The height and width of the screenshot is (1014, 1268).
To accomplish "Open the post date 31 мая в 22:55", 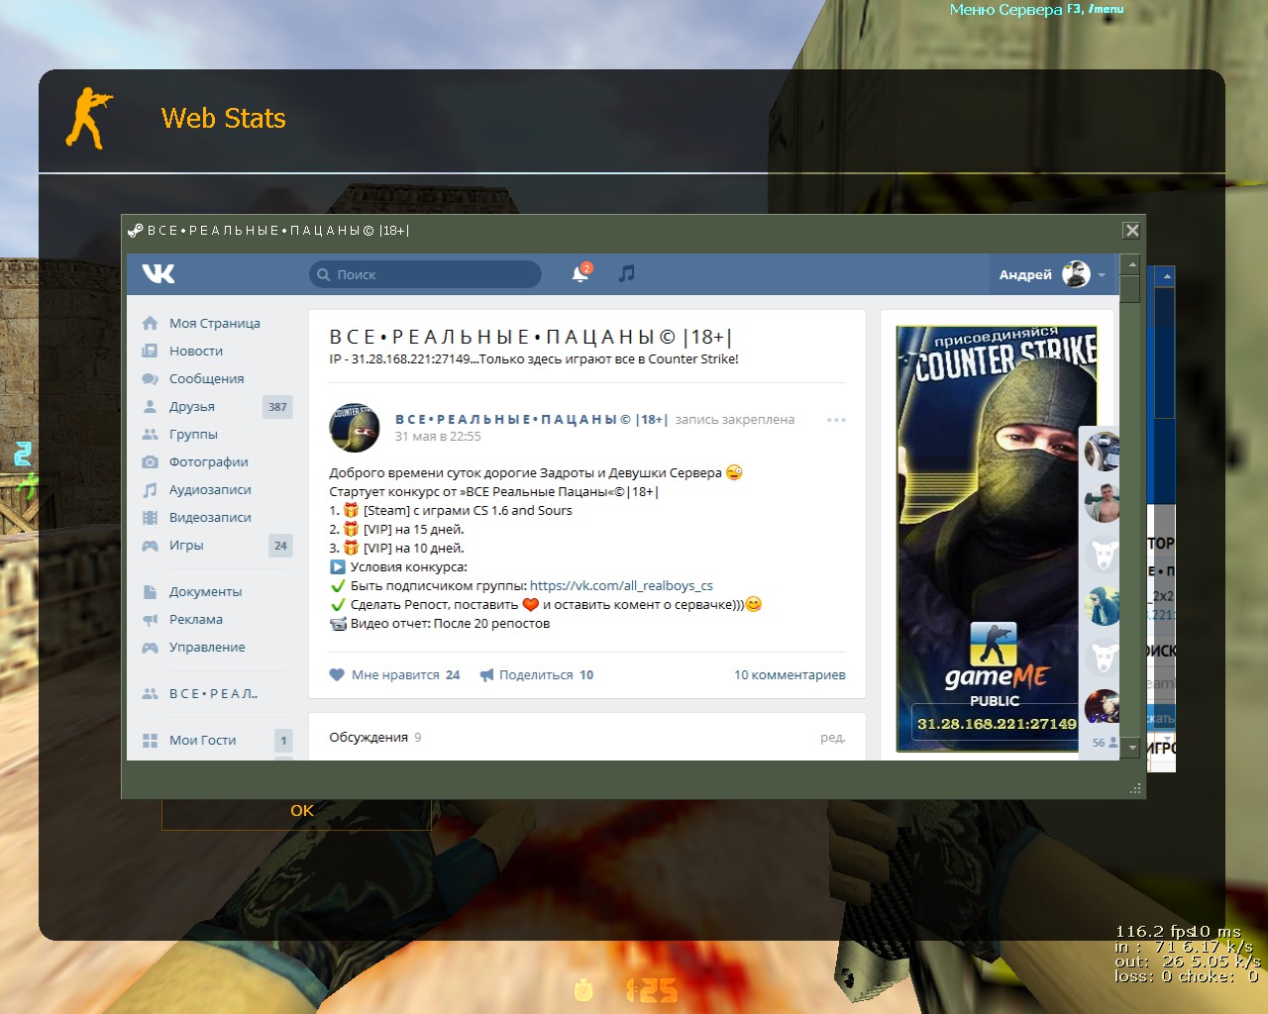I will [x=438, y=436].
